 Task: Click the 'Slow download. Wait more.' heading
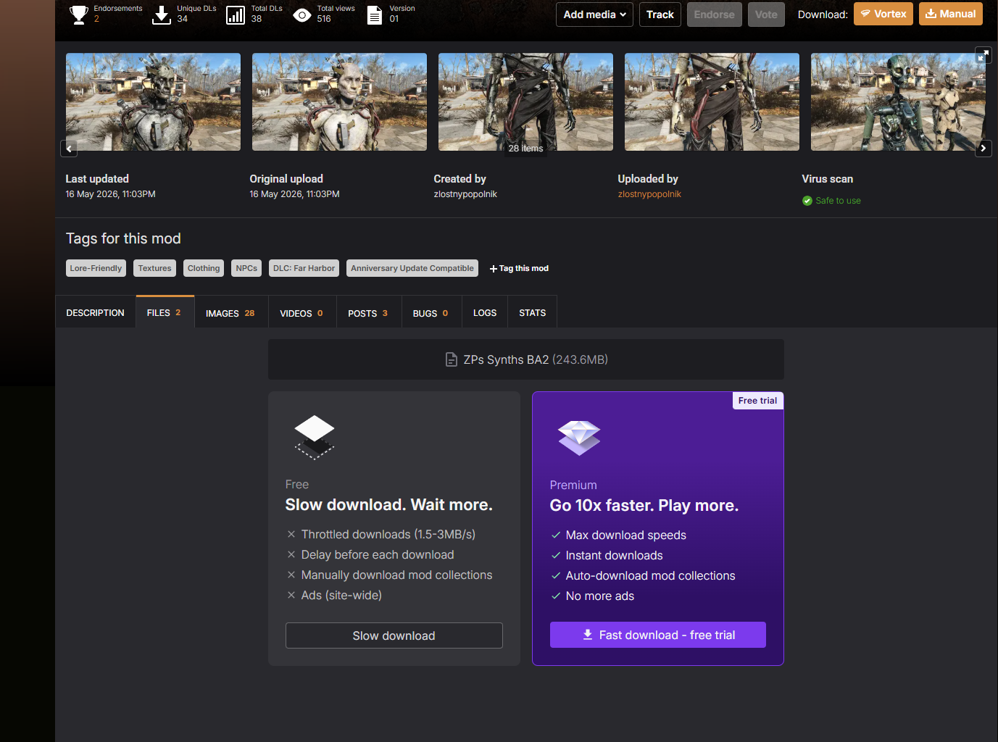point(389,505)
